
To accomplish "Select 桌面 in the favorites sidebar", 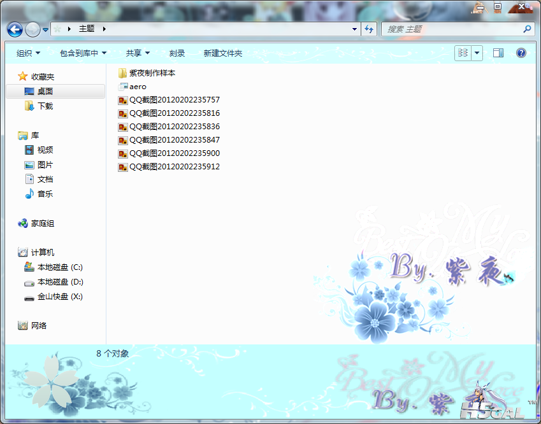I will [45, 92].
